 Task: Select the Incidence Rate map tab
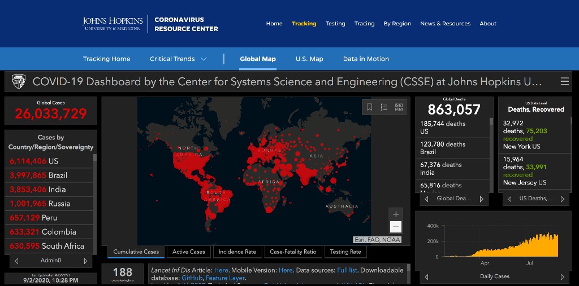click(x=237, y=252)
